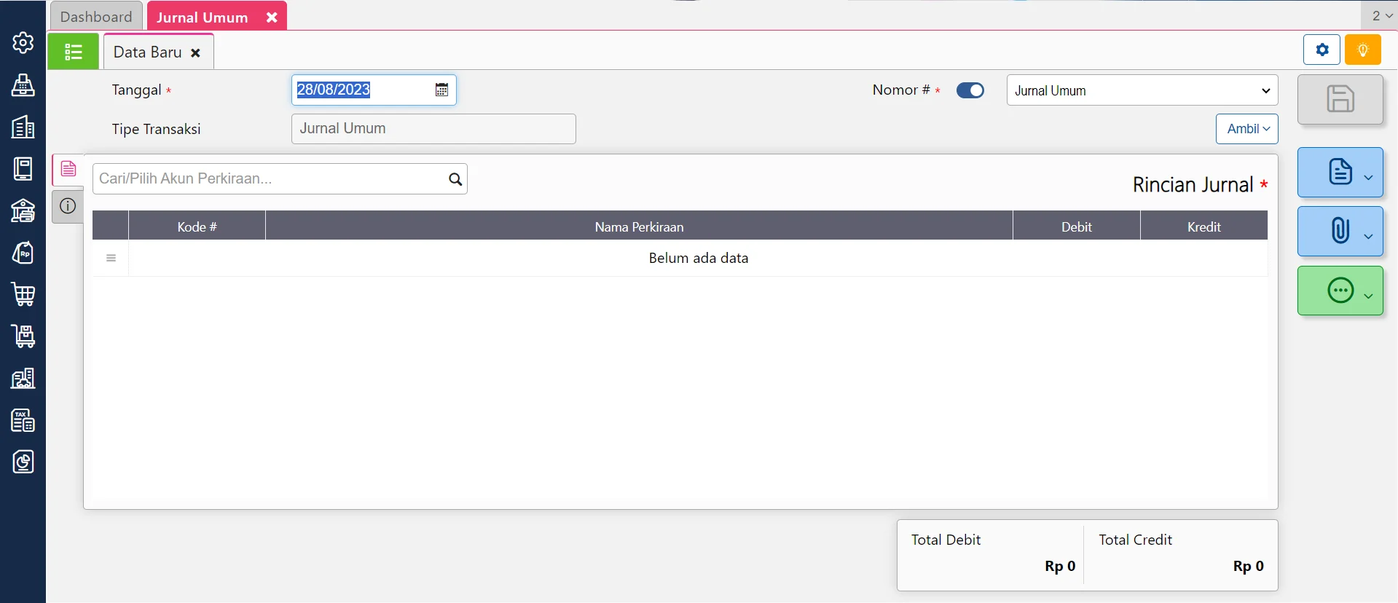Show the info side tab
The height and width of the screenshot is (603, 1398).
68,206
